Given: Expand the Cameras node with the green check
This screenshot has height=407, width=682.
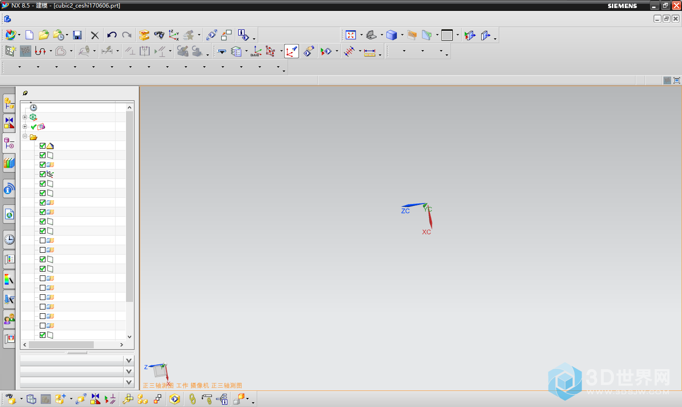Looking at the screenshot, I should click(25, 126).
